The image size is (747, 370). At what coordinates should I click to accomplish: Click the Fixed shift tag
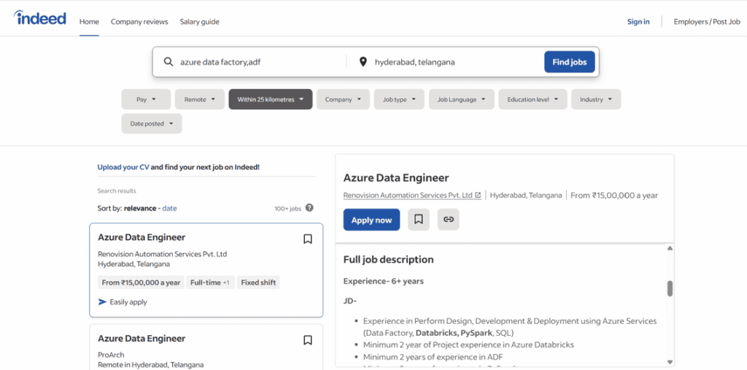(x=258, y=282)
